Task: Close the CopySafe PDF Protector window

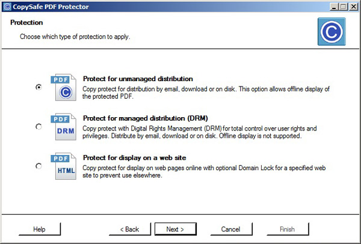Action: [353, 7]
